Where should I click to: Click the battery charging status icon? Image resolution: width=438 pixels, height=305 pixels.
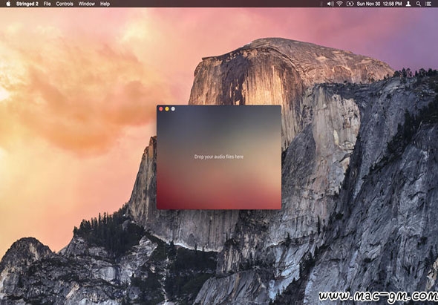tap(350, 4)
